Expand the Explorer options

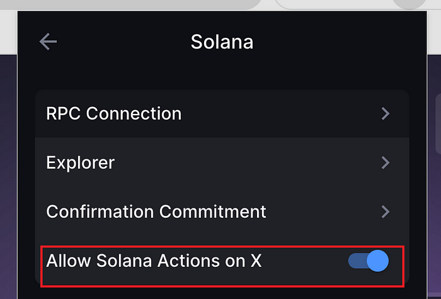click(x=222, y=162)
